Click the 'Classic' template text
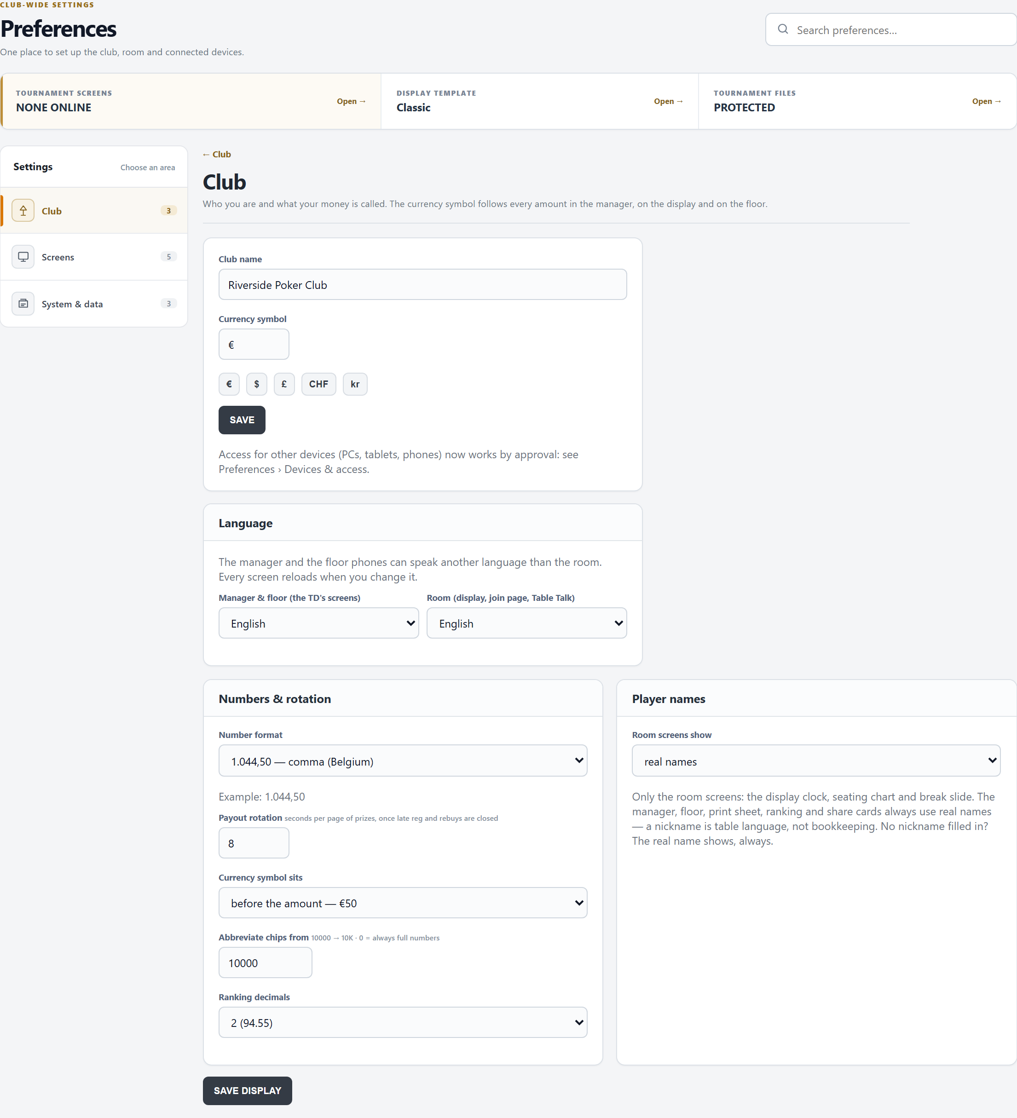1017x1118 pixels. pyautogui.click(x=413, y=108)
